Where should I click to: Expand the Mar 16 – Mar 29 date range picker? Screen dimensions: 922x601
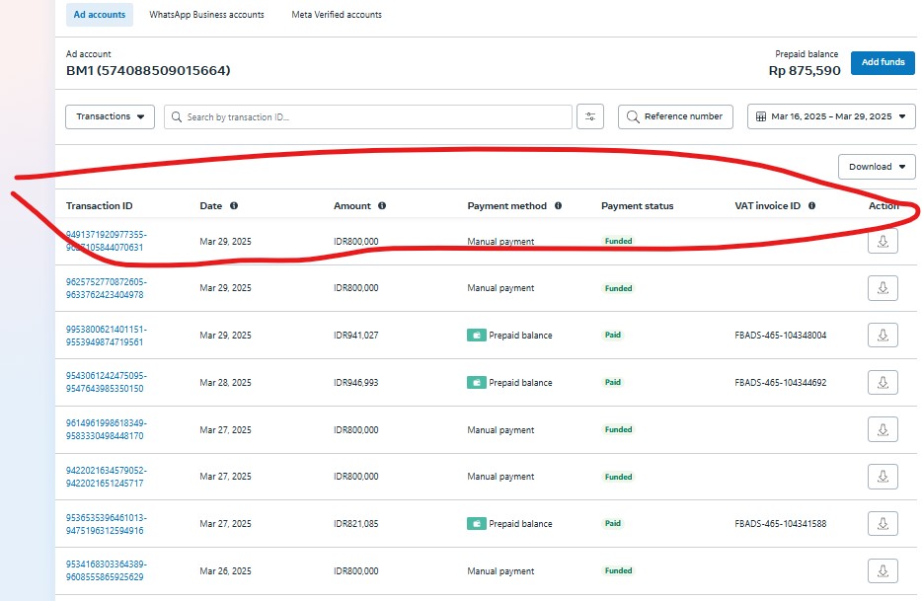[831, 116]
